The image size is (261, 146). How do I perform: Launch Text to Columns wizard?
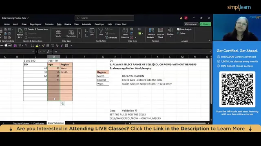125,33
